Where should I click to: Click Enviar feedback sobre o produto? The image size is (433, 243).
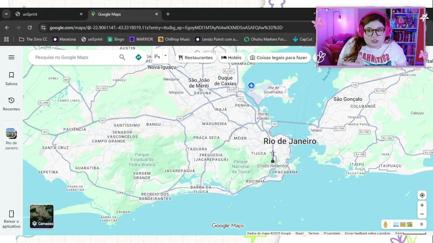pos(367,233)
